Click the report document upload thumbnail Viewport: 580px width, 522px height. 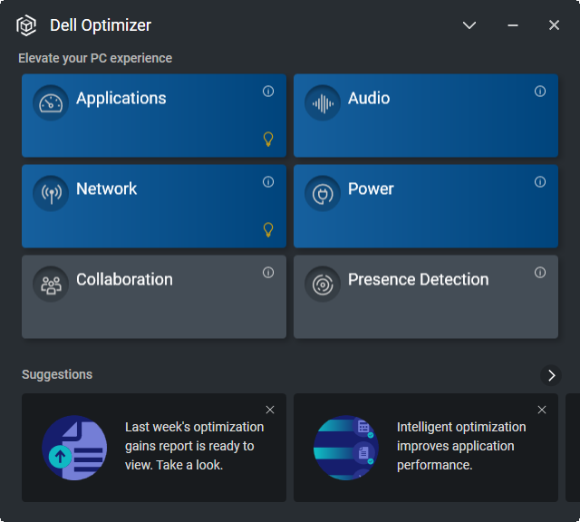[74, 448]
